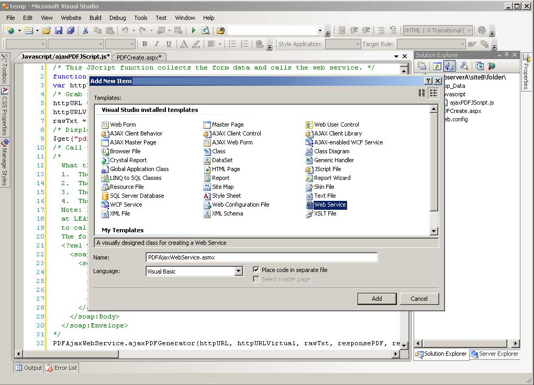534x385 pixels.
Task: Open the Properties side panel tab
Action: [527, 72]
